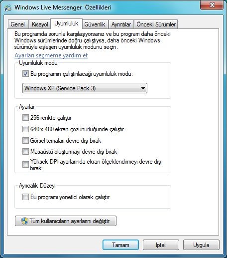Image resolution: width=227 pixels, height=258 pixels.
Task: Click the Ayarlar group label
Action: tap(27, 107)
